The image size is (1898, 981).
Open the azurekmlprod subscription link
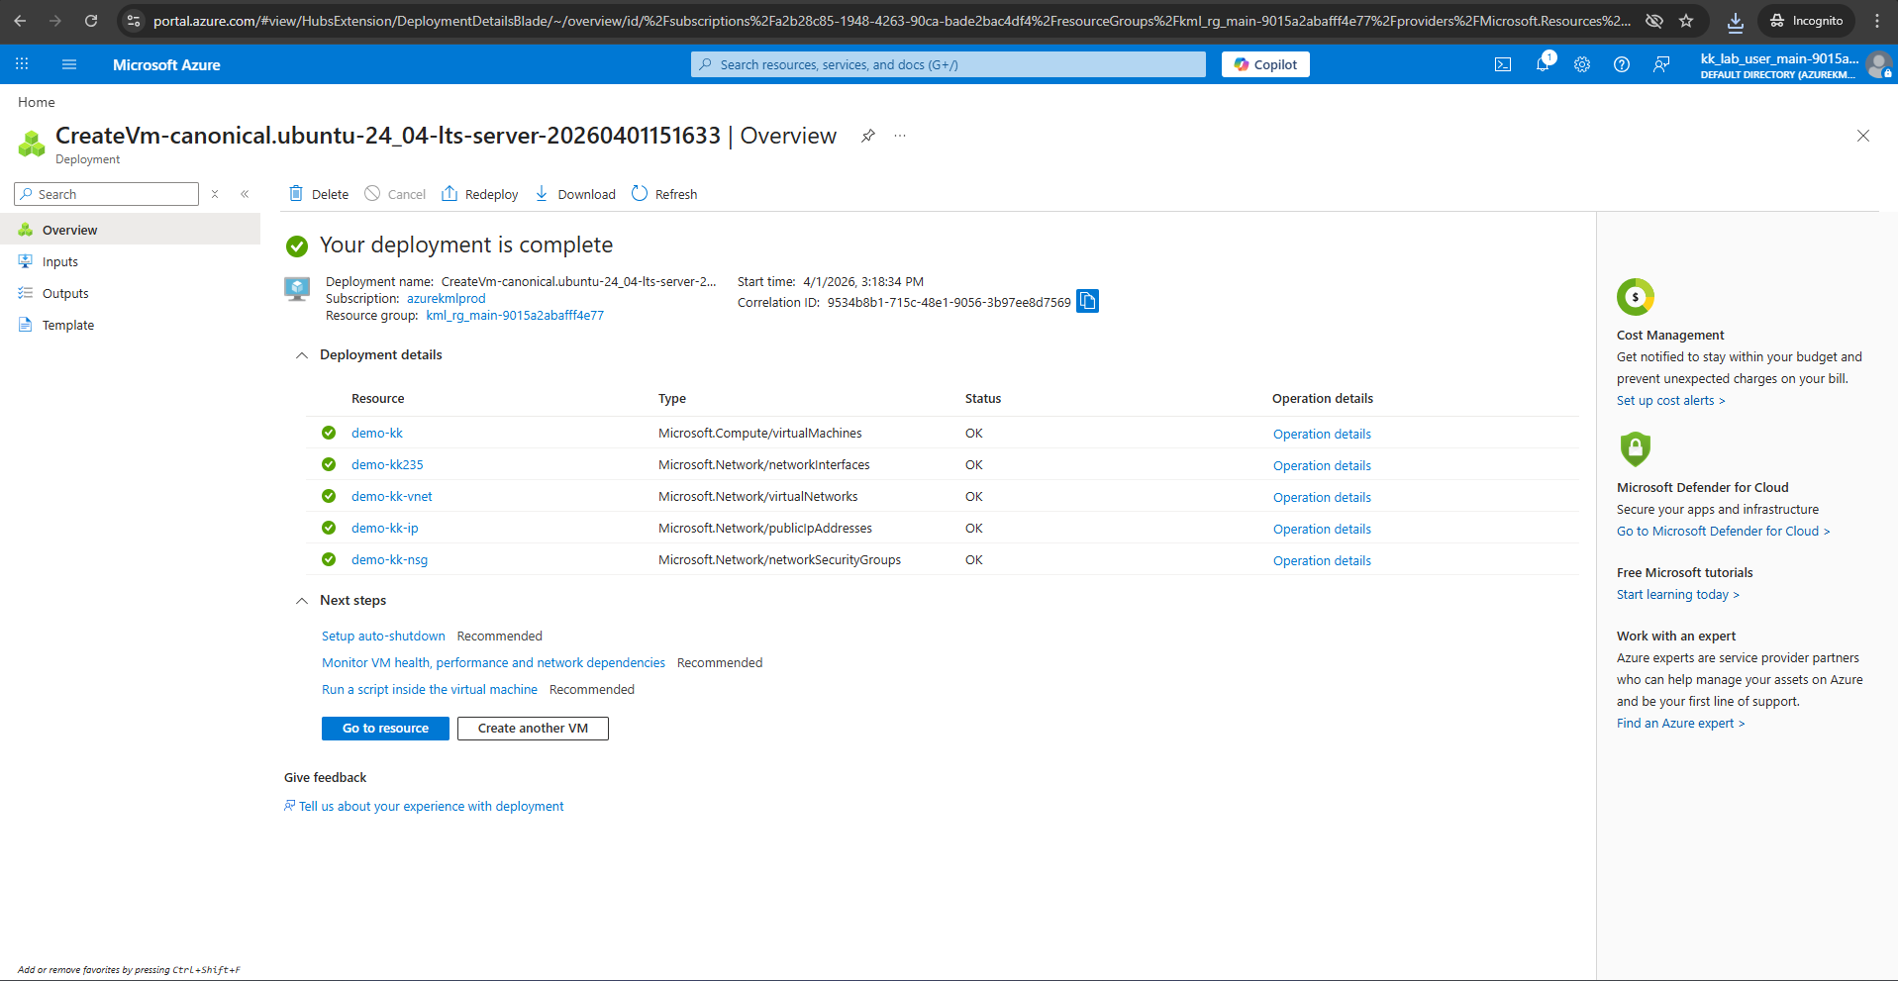coord(447,299)
